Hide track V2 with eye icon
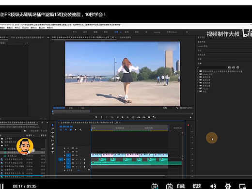 [77, 152]
